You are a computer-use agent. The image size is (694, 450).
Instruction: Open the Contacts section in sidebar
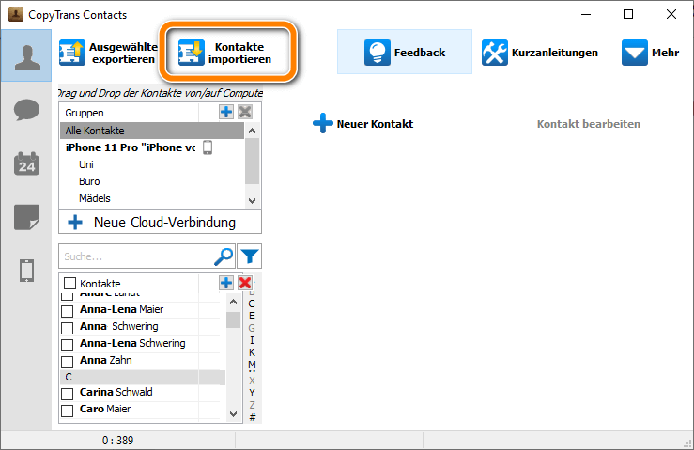tap(26, 55)
